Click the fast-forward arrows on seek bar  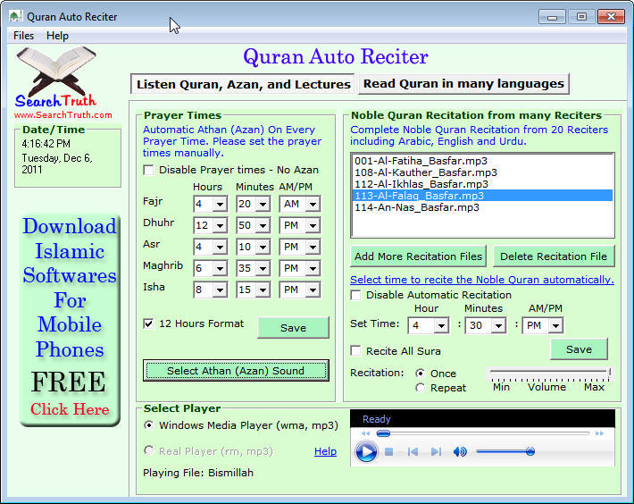(600, 433)
